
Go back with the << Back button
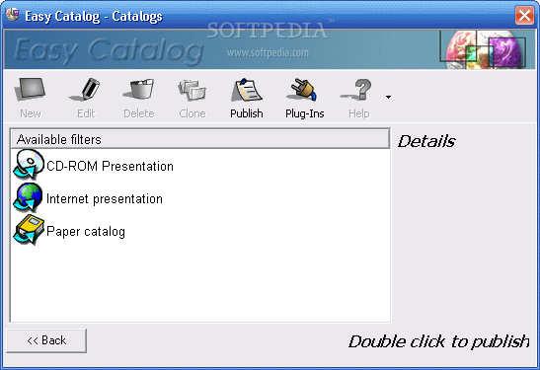click(x=46, y=340)
